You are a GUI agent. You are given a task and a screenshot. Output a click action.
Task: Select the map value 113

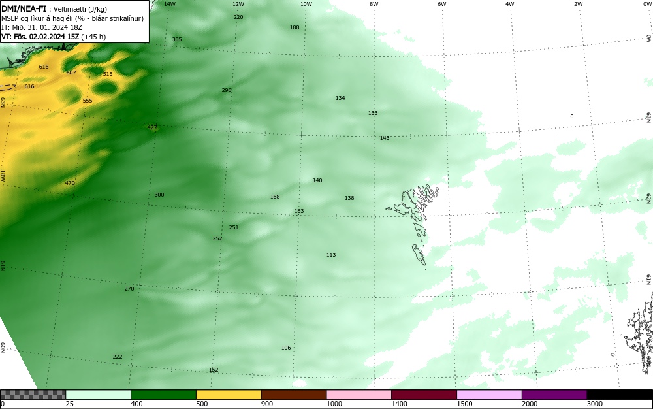331,255
